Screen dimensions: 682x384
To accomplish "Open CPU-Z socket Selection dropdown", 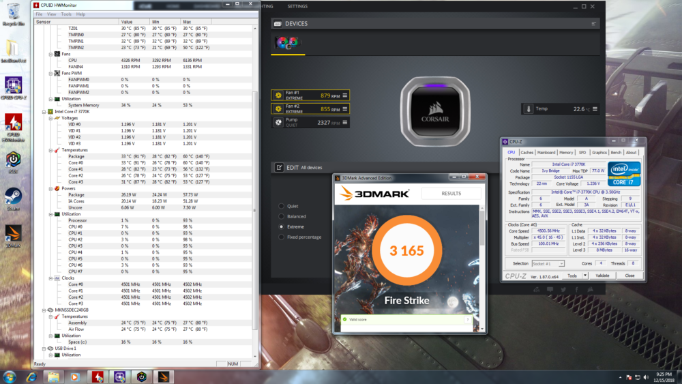I will click(561, 263).
